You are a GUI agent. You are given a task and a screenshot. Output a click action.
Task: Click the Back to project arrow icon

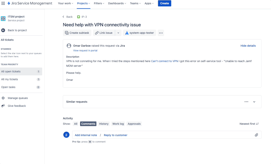click(3, 30)
